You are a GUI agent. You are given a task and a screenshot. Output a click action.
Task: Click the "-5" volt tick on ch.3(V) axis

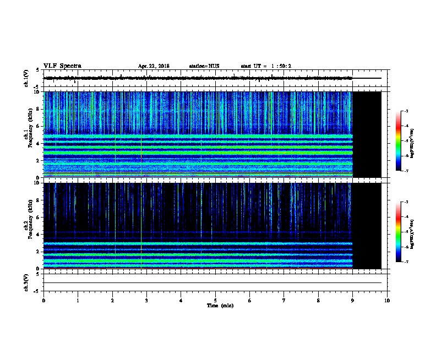click(37, 291)
